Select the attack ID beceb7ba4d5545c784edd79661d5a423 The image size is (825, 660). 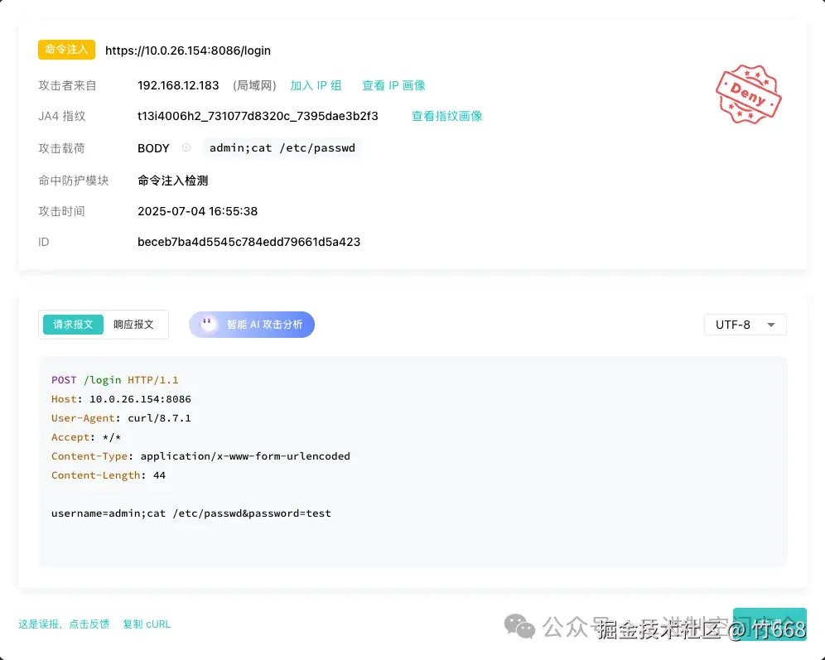click(x=248, y=242)
